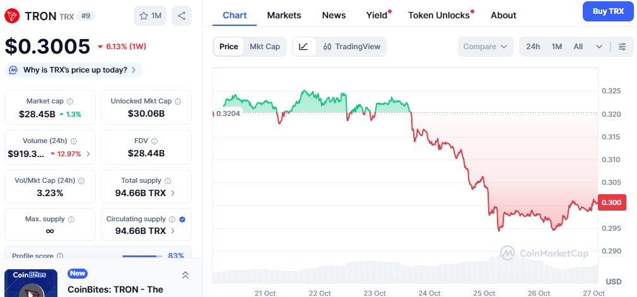Viewport: 637px width, 297px height.
Task: Click the Profile score progress bar
Action: point(141,256)
